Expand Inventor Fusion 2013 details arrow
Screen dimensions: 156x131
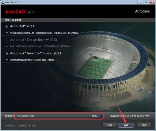pyautogui.click(x=7, y=60)
